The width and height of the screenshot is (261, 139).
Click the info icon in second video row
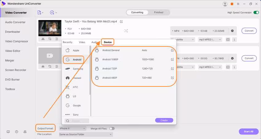point(234,67)
